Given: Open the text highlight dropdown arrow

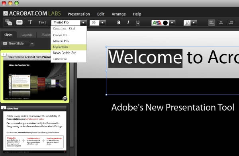Looking at the screenshot, I should (x=194, y=23).
